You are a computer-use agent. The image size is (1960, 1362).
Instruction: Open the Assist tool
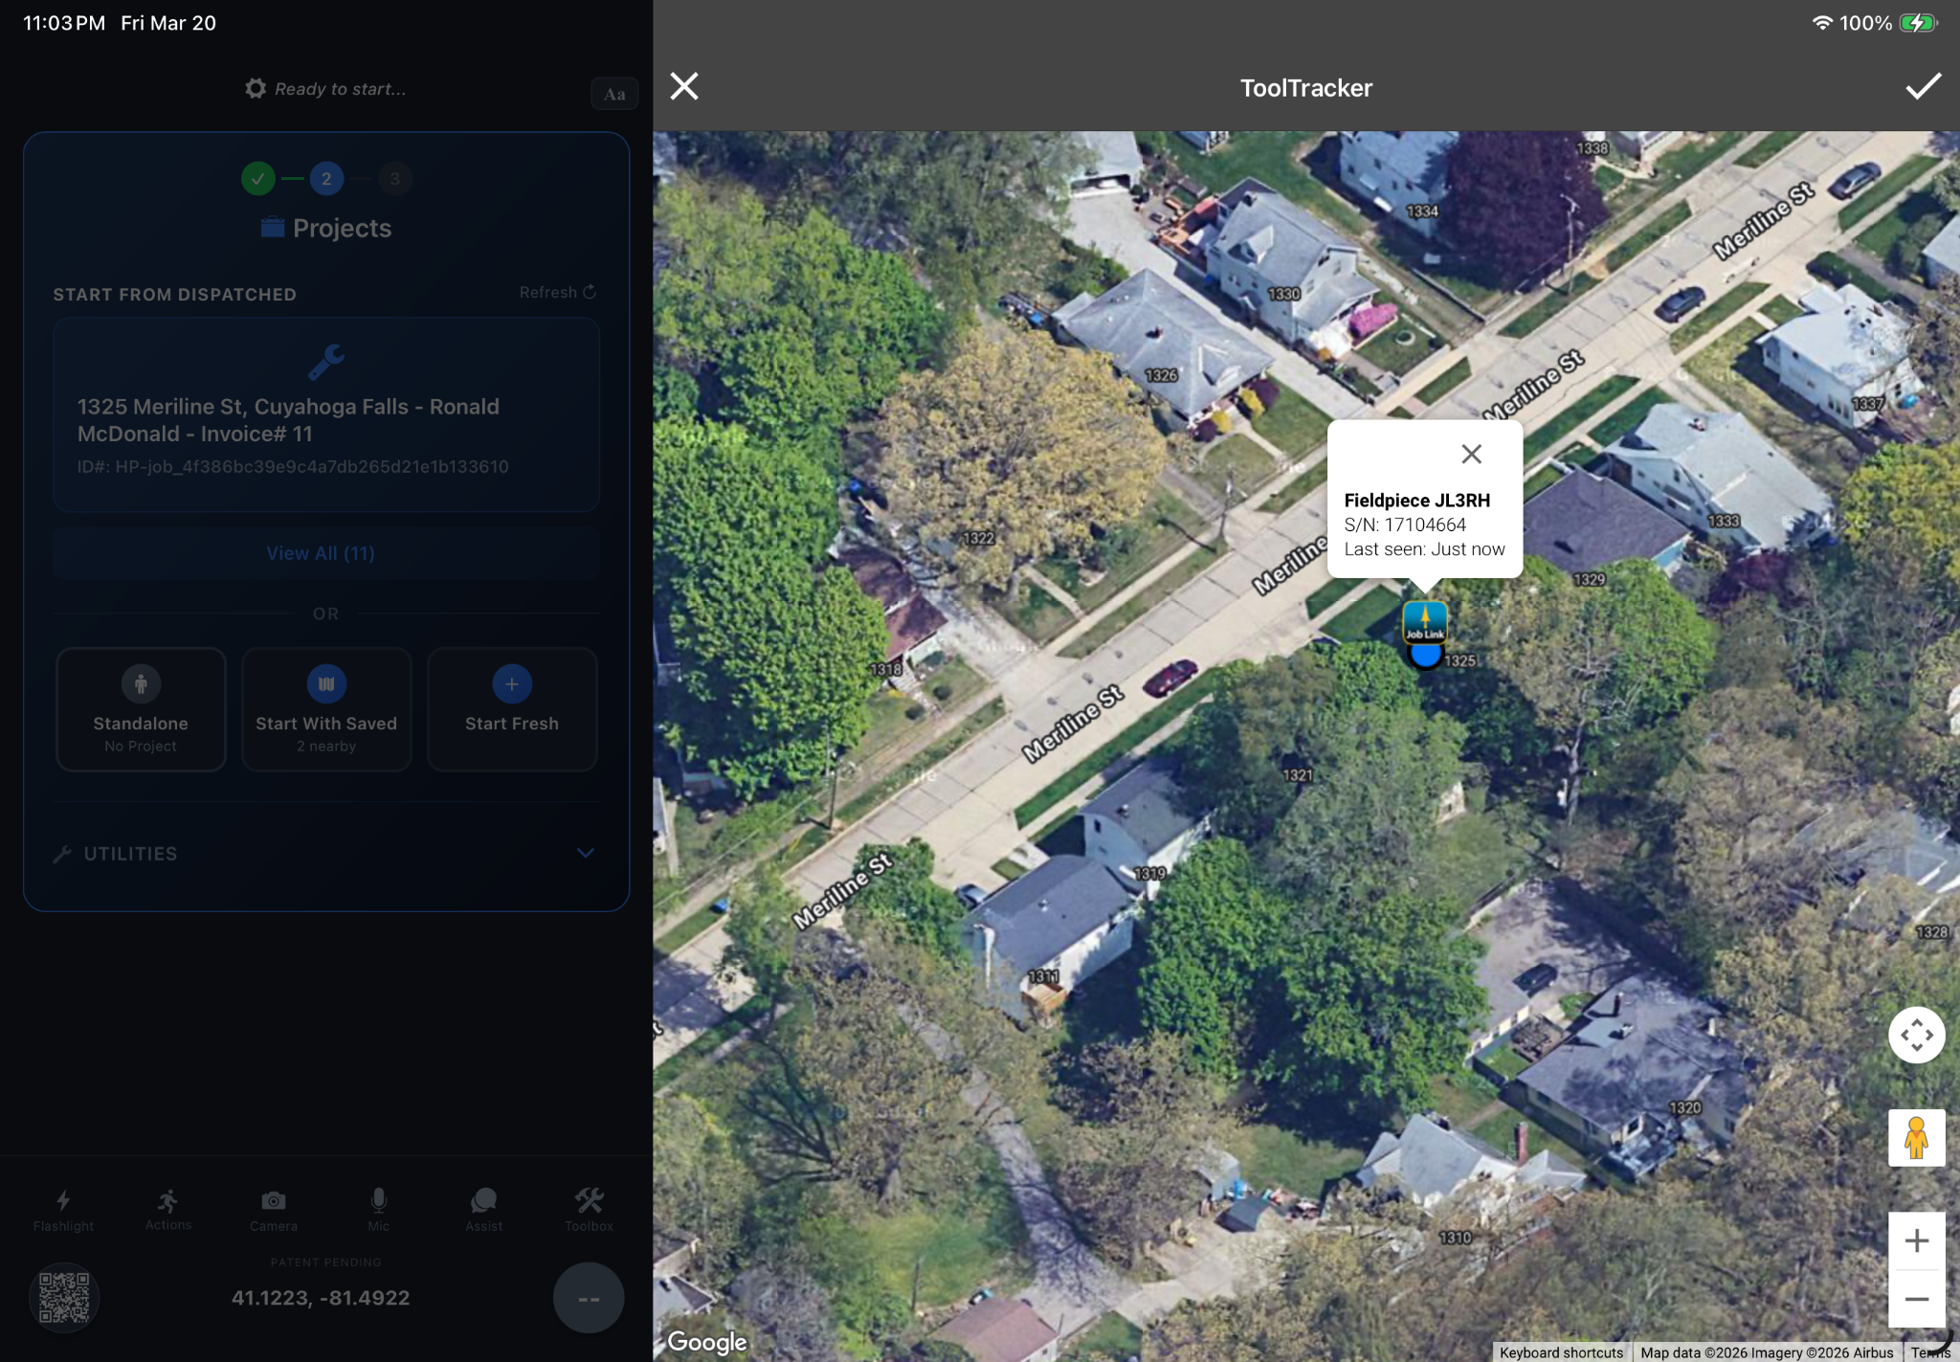point(483,1208)
